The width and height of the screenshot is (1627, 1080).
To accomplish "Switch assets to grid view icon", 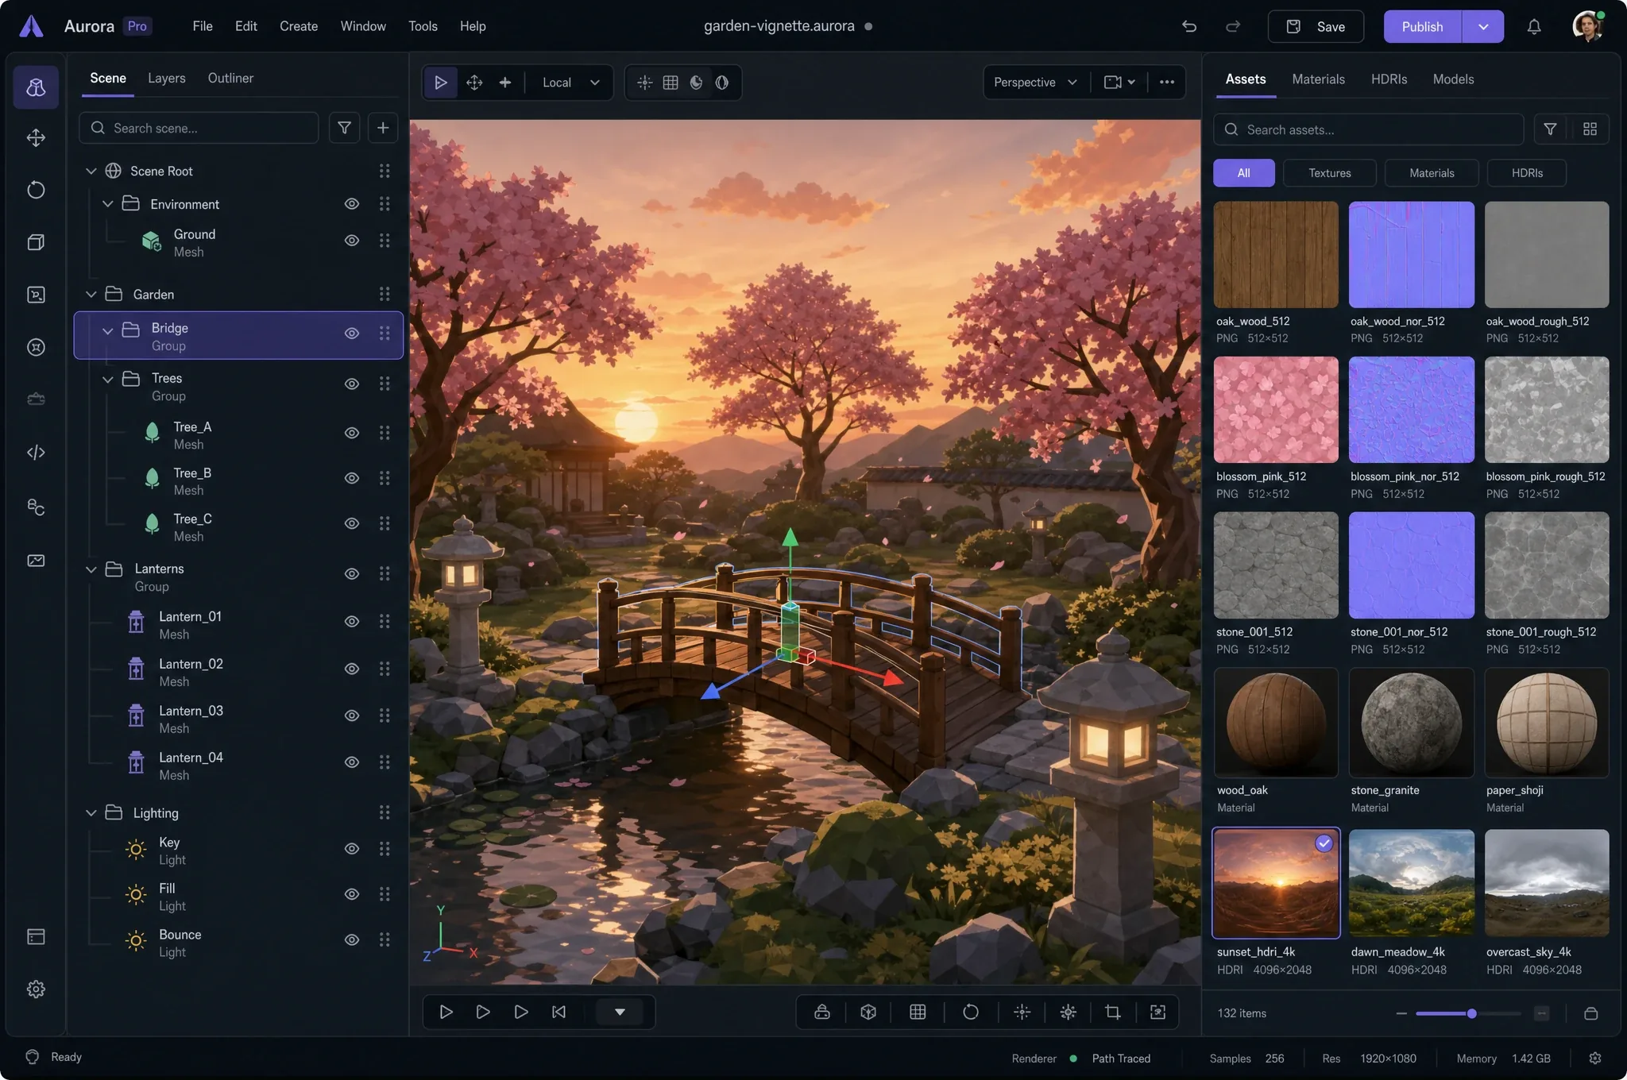I will 1590,129.
